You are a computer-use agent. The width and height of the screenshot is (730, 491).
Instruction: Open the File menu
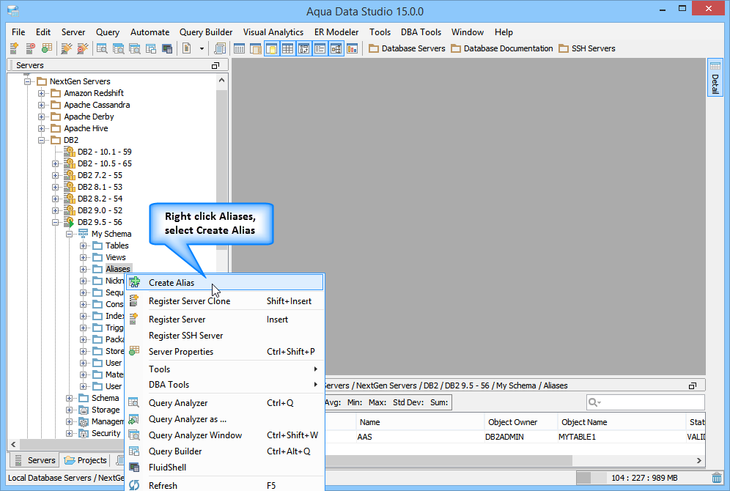[18, 32]
